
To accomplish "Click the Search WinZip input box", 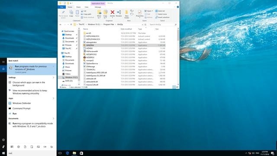I will [x=163, y=25].
